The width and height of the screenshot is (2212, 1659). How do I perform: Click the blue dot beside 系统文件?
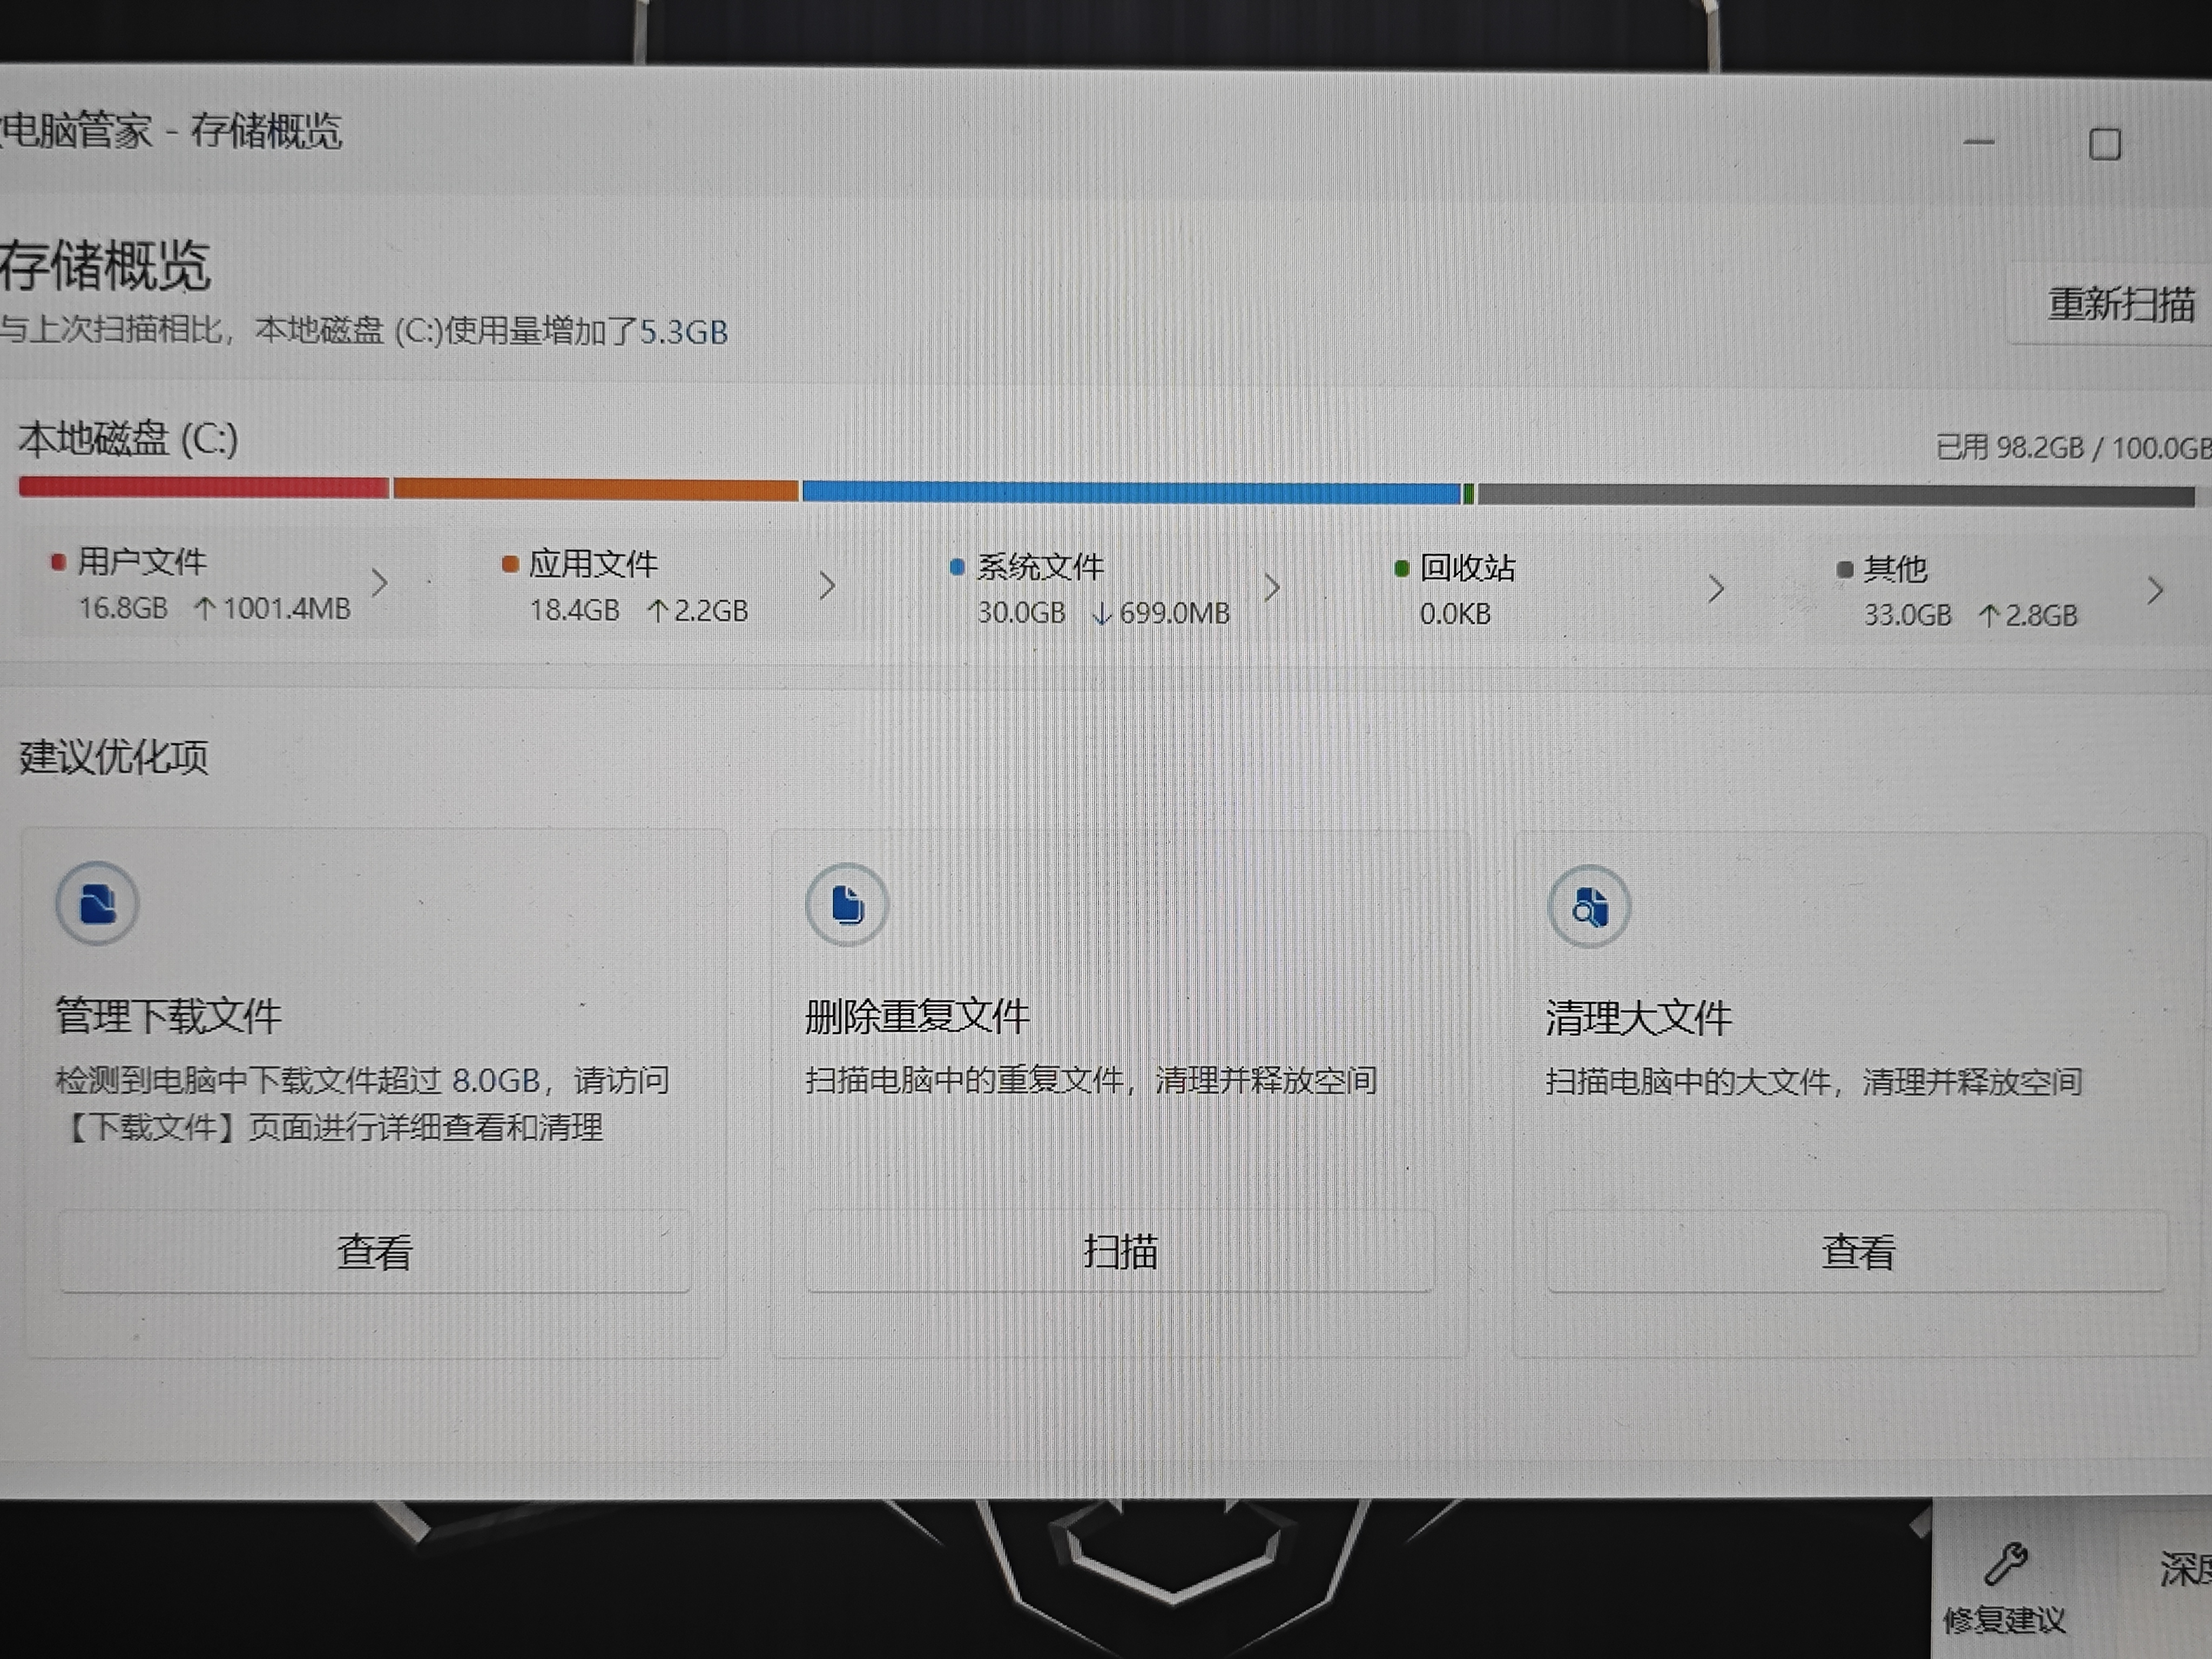pyautogui.click(x=957, y=568)
